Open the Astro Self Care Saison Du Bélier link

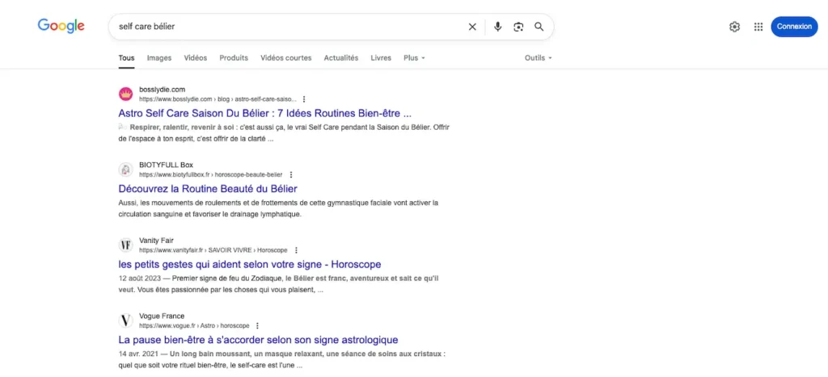click(x=264, y=113)
